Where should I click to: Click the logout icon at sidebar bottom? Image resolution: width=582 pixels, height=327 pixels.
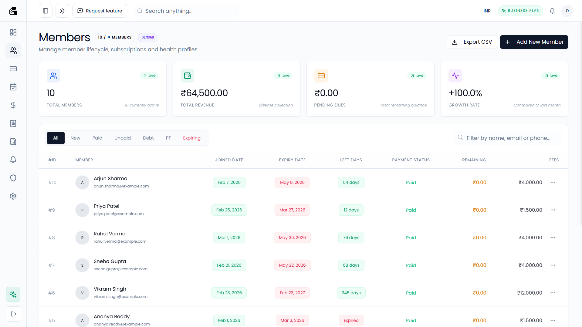pos(13,314)
